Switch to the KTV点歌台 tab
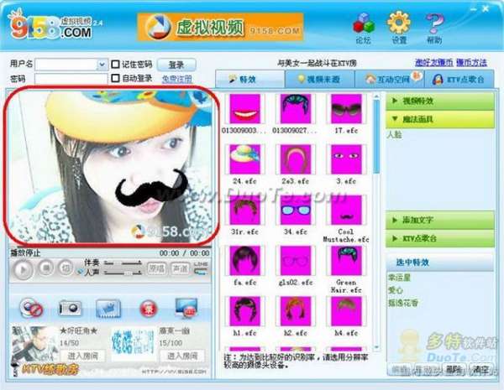 (459, 79)
